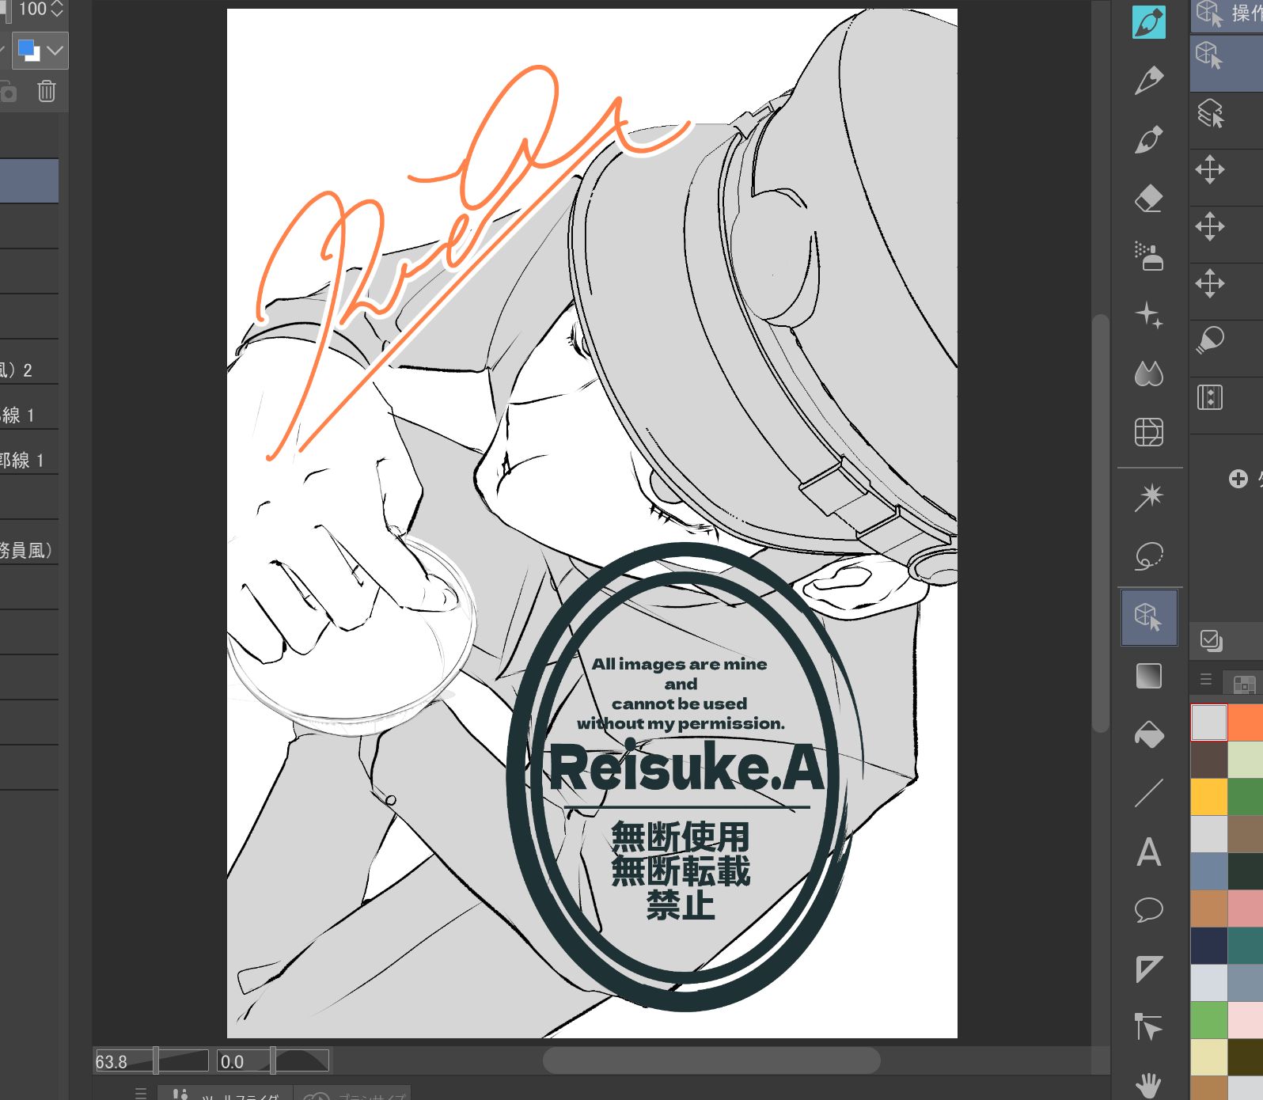The height and width of the screenshot is (1100, 1263).
Task: Pick the Fill bucket tool
Action: coord(1148,735)
